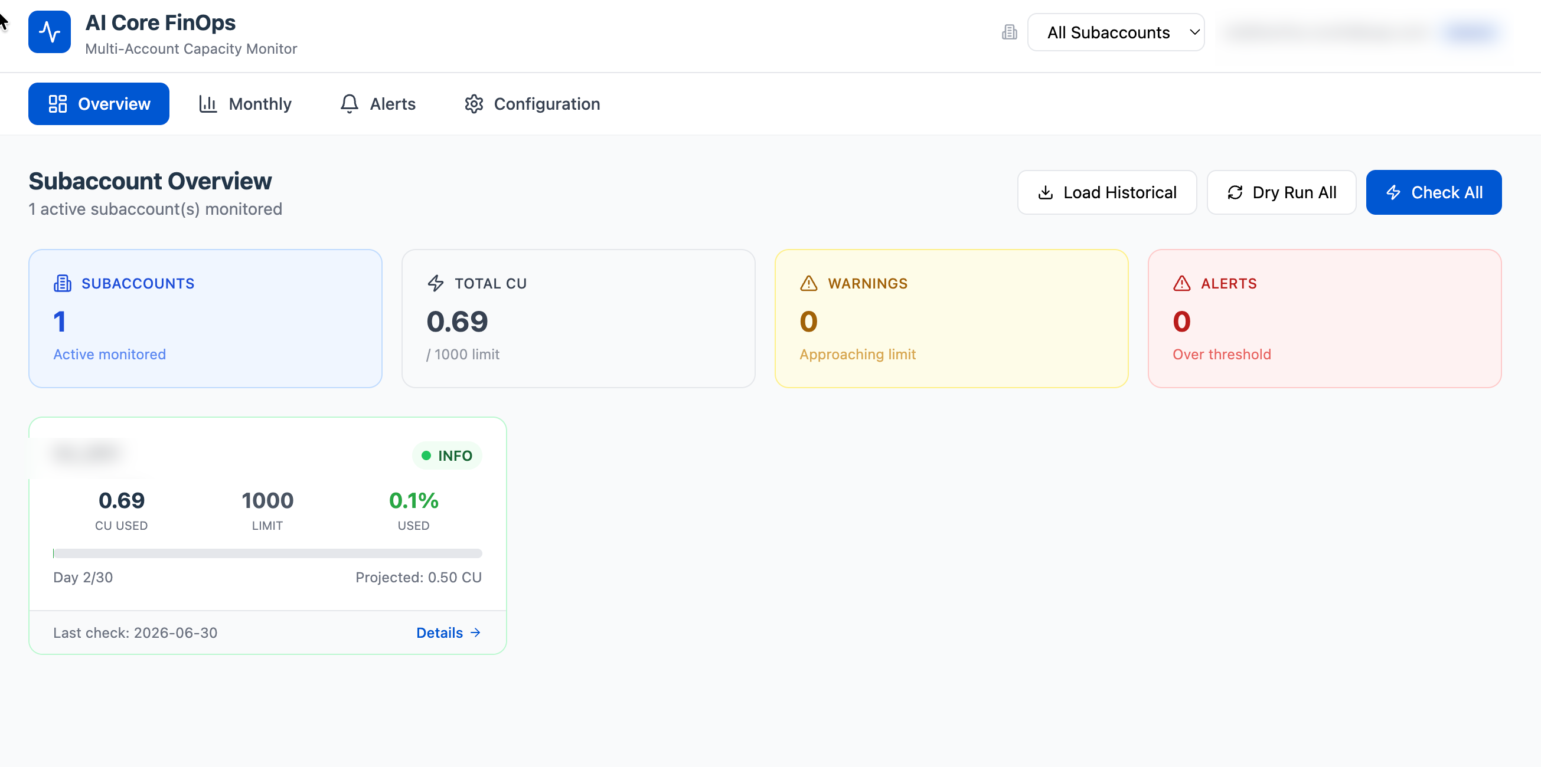Go to the Alerts tab
This screenshot has width=1541, height=767.
point(377,104)
